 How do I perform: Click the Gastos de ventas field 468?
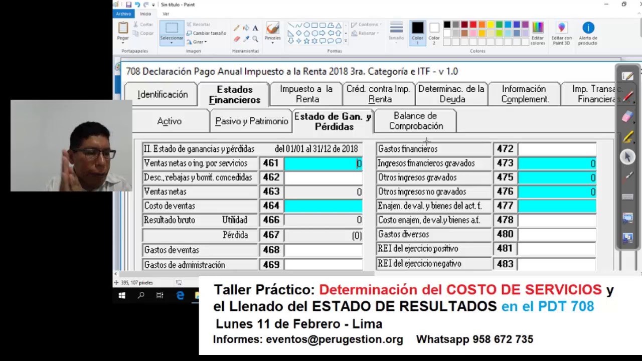pos(323,250)
